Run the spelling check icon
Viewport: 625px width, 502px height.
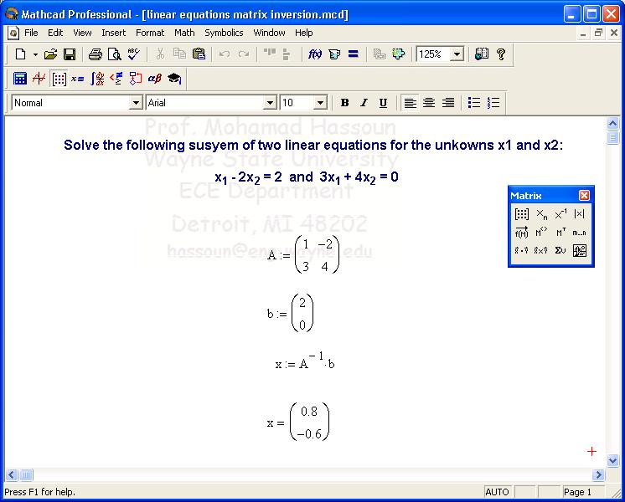pos(133,54)
